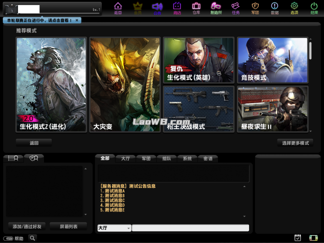Click the ticket icon at bottom right

coord(313,238)
